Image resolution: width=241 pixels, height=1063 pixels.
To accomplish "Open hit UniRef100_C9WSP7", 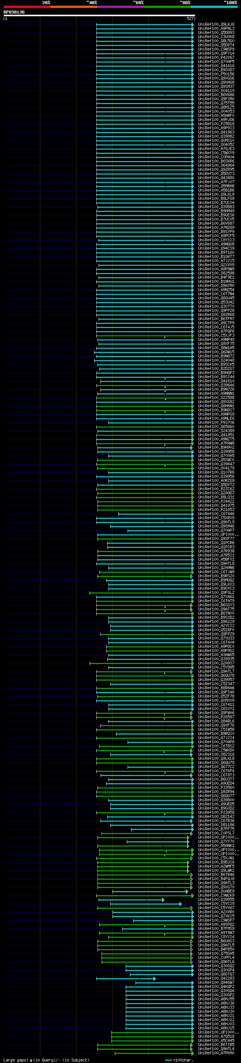I will click(x=216, y=920).
